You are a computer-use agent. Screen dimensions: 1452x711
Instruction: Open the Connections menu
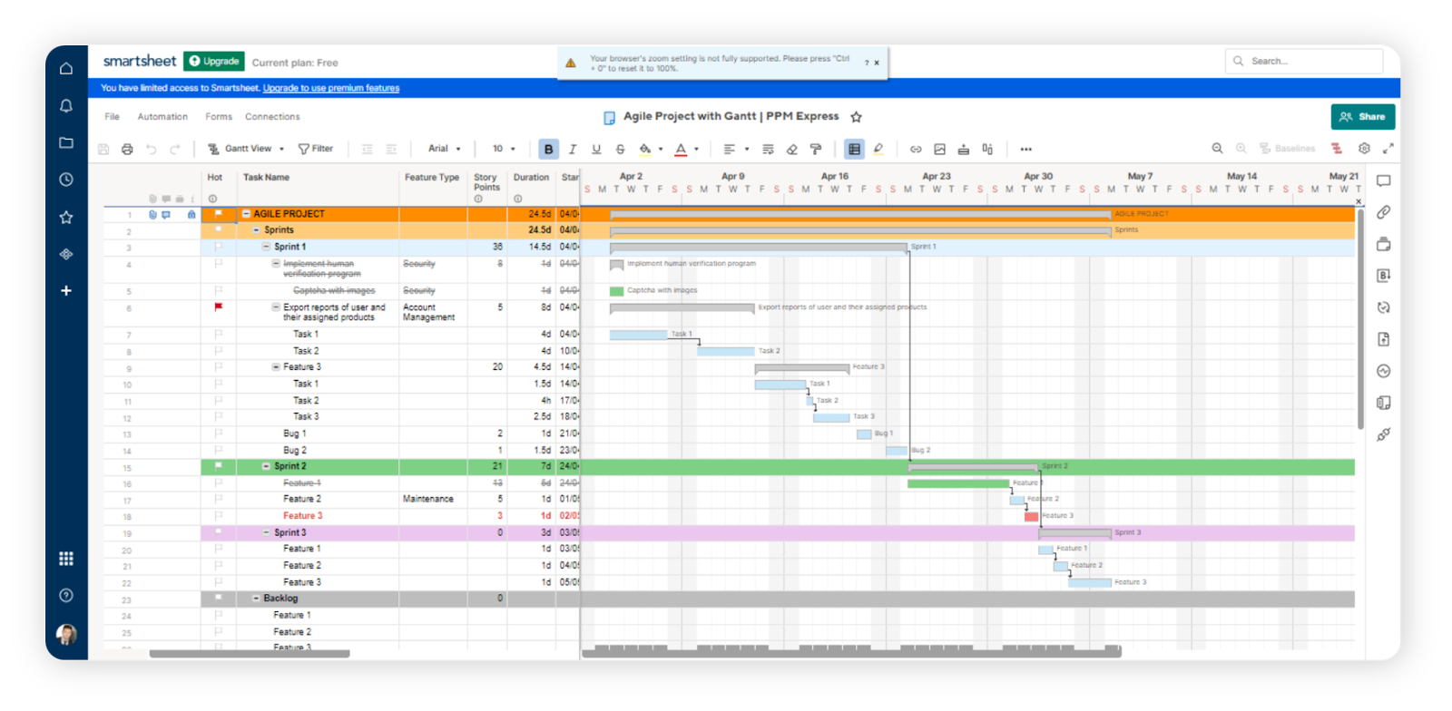[272, 117]
